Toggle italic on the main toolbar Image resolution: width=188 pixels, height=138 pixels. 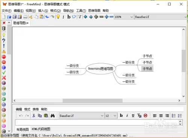coord(64,17)
